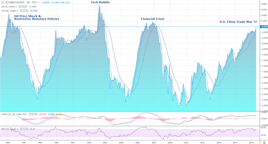The width and height of the screenshot is (268, 144).
Task: Collapse the chart legend with the minus box
Action: coord(2,3)
